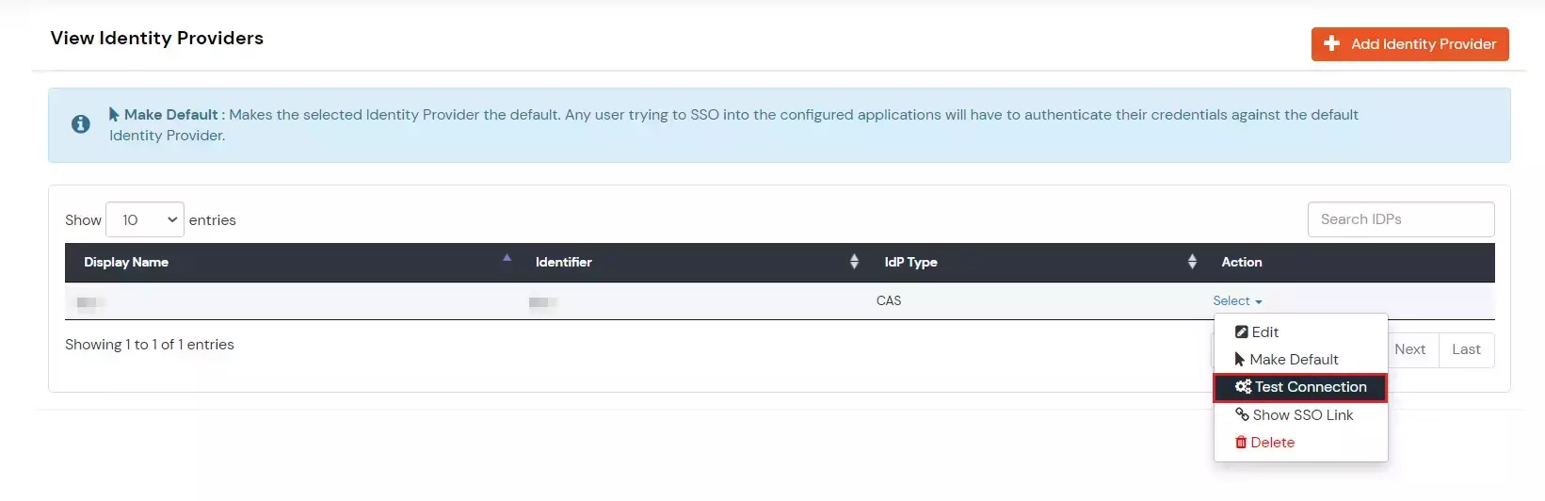Click the sort arrows icon in IdP Type header
The height and width of the screenshot is (501, 1545).
1192,262
